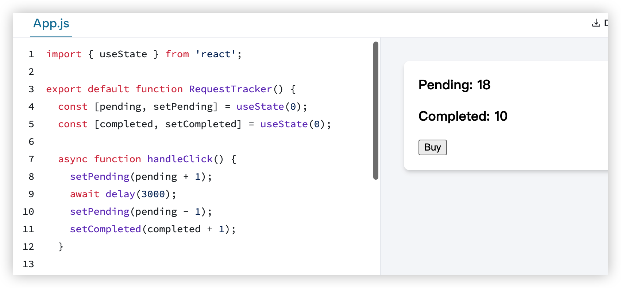Image resolution: width=621 pixels, height=288 pixels.
Task: Click the Completed: 10 heading in the preview
Action: coord(463,116)
